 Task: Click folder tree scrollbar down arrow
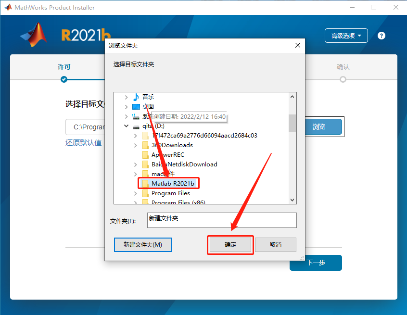(293, 200)
